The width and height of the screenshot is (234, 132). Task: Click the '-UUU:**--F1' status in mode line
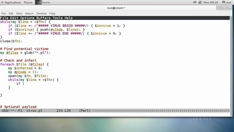click(11, 111)
